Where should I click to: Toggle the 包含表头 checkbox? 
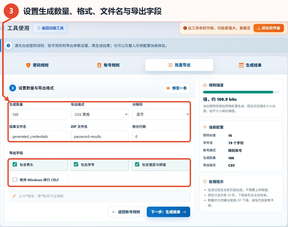pos(15,164)
